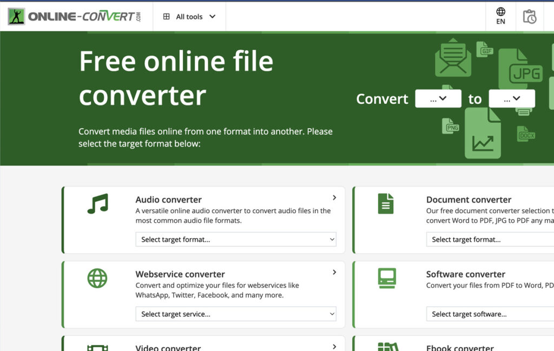
Task: Click the Webservice converter globe icon
Action: coord(97,279)
